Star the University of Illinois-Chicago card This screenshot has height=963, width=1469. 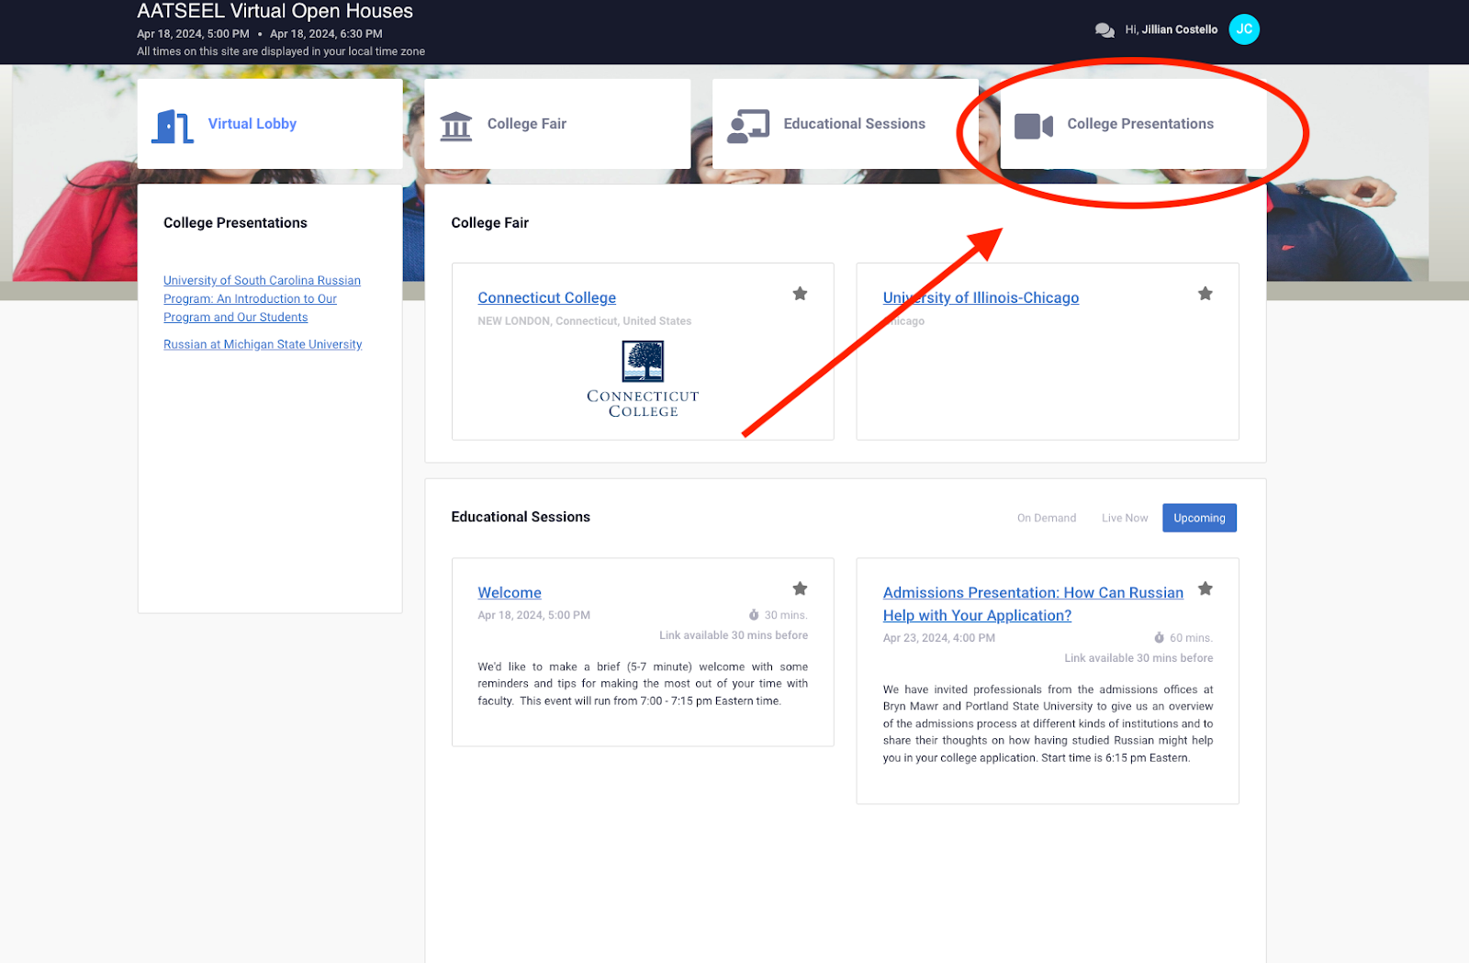pos(1205,294)
